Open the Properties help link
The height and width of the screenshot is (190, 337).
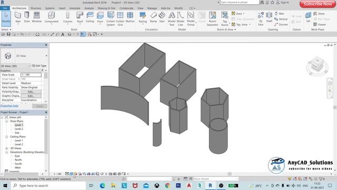(9, 106)
